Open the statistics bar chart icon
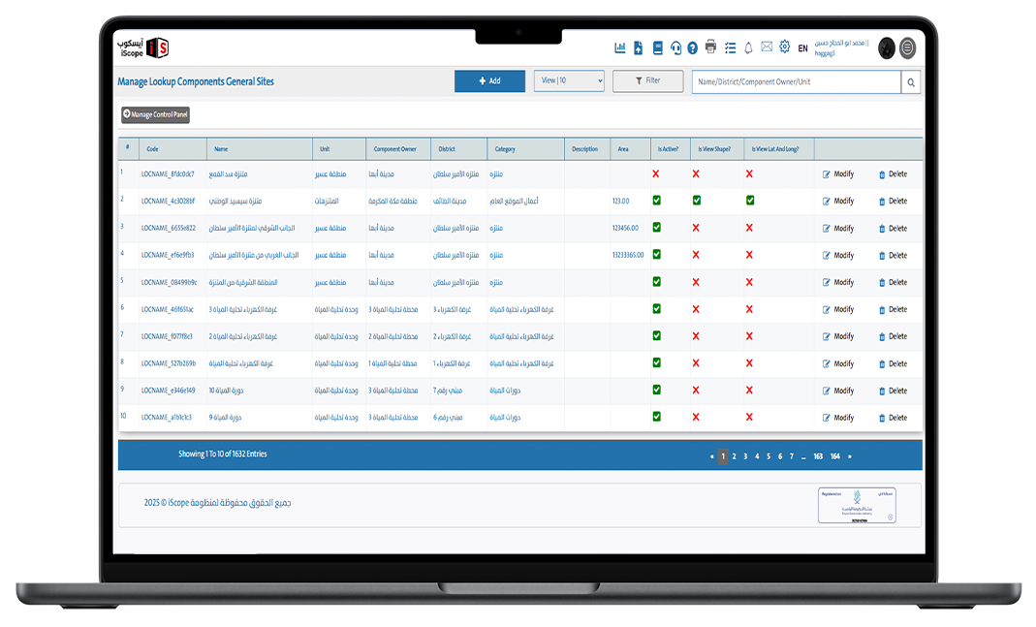The width and height of the screenshot is (1036, 627). 620,47
